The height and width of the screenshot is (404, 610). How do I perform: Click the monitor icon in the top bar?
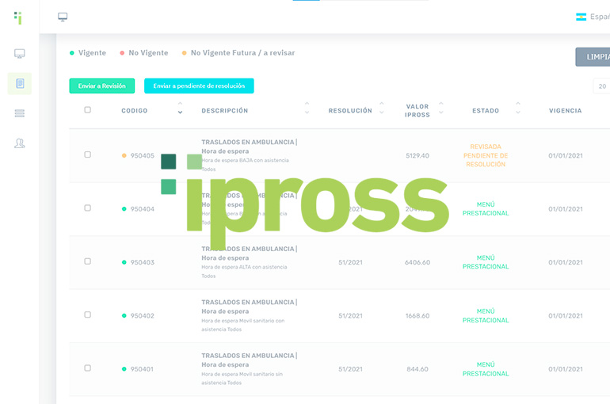pyautogui.click(x=63, y=17)
